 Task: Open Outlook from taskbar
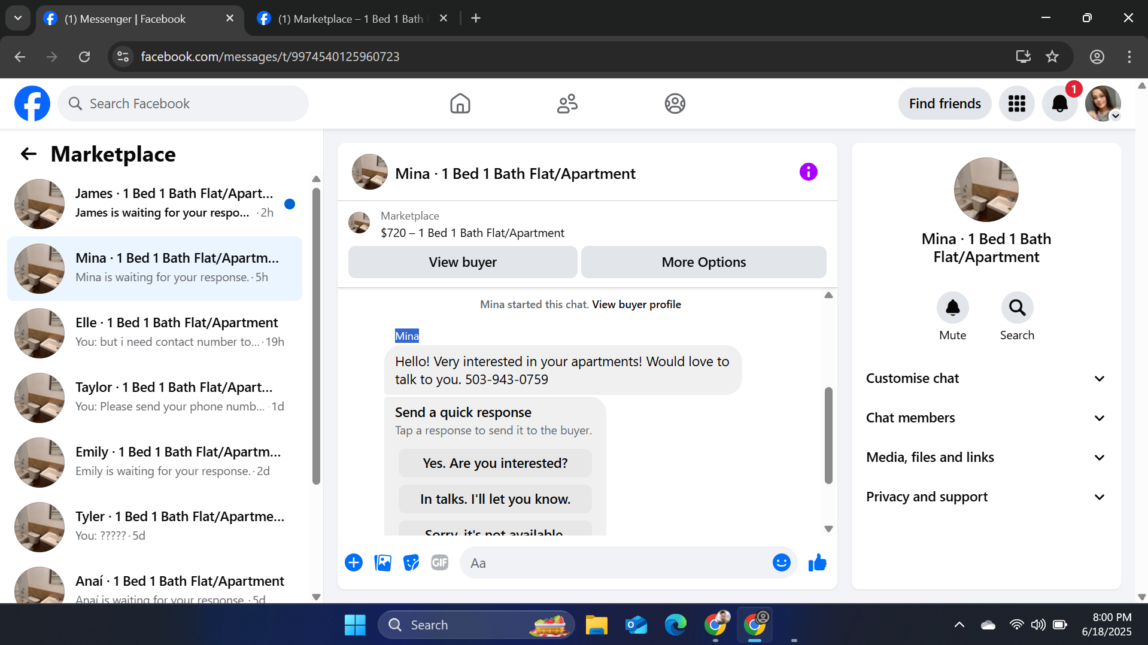pyautogui.click(x=636, y=625)
